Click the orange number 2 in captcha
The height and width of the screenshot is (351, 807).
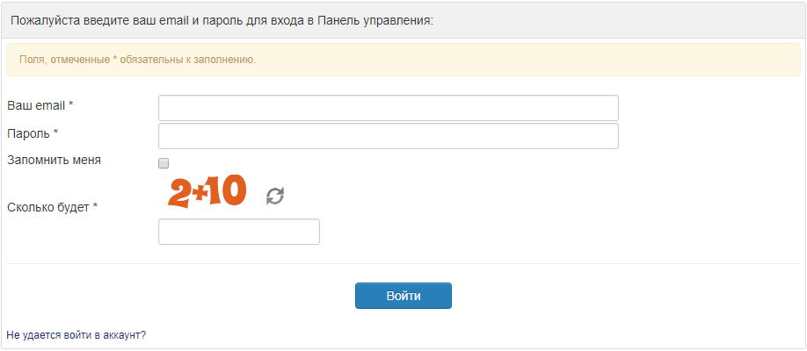pyautogui.click(x=179, y=193)
